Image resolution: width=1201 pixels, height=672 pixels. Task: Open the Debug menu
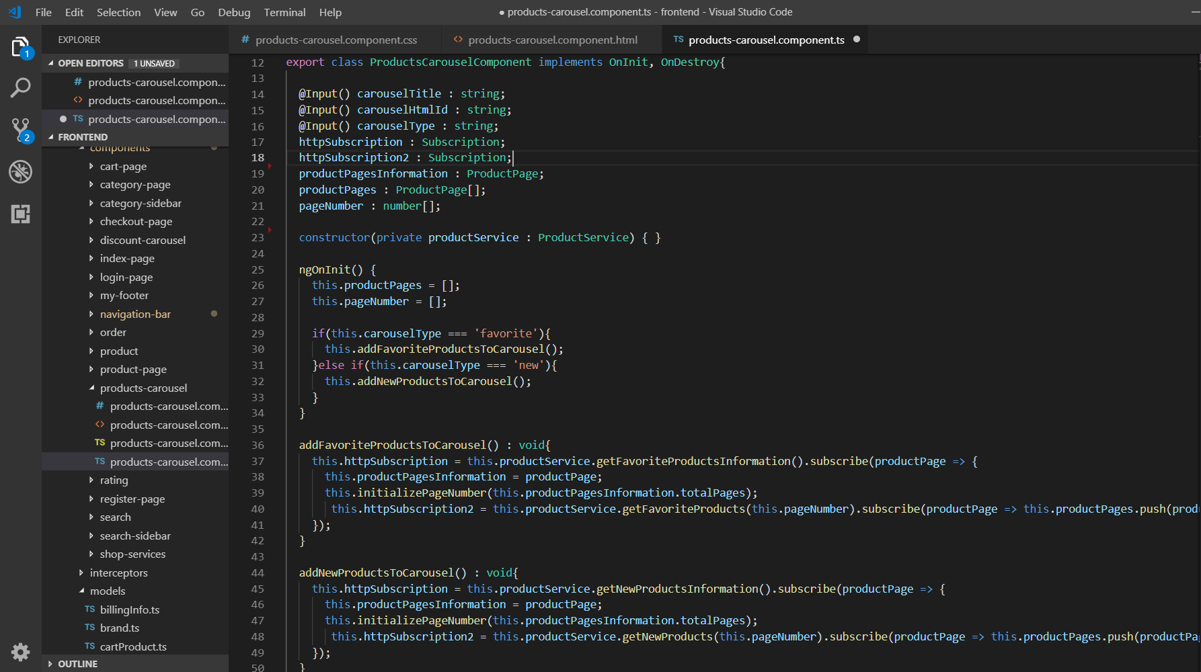click(234, 12)
